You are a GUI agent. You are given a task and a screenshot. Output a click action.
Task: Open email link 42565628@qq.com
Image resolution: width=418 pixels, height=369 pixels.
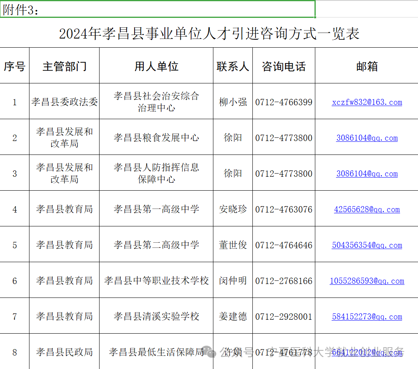click(367, 209)
